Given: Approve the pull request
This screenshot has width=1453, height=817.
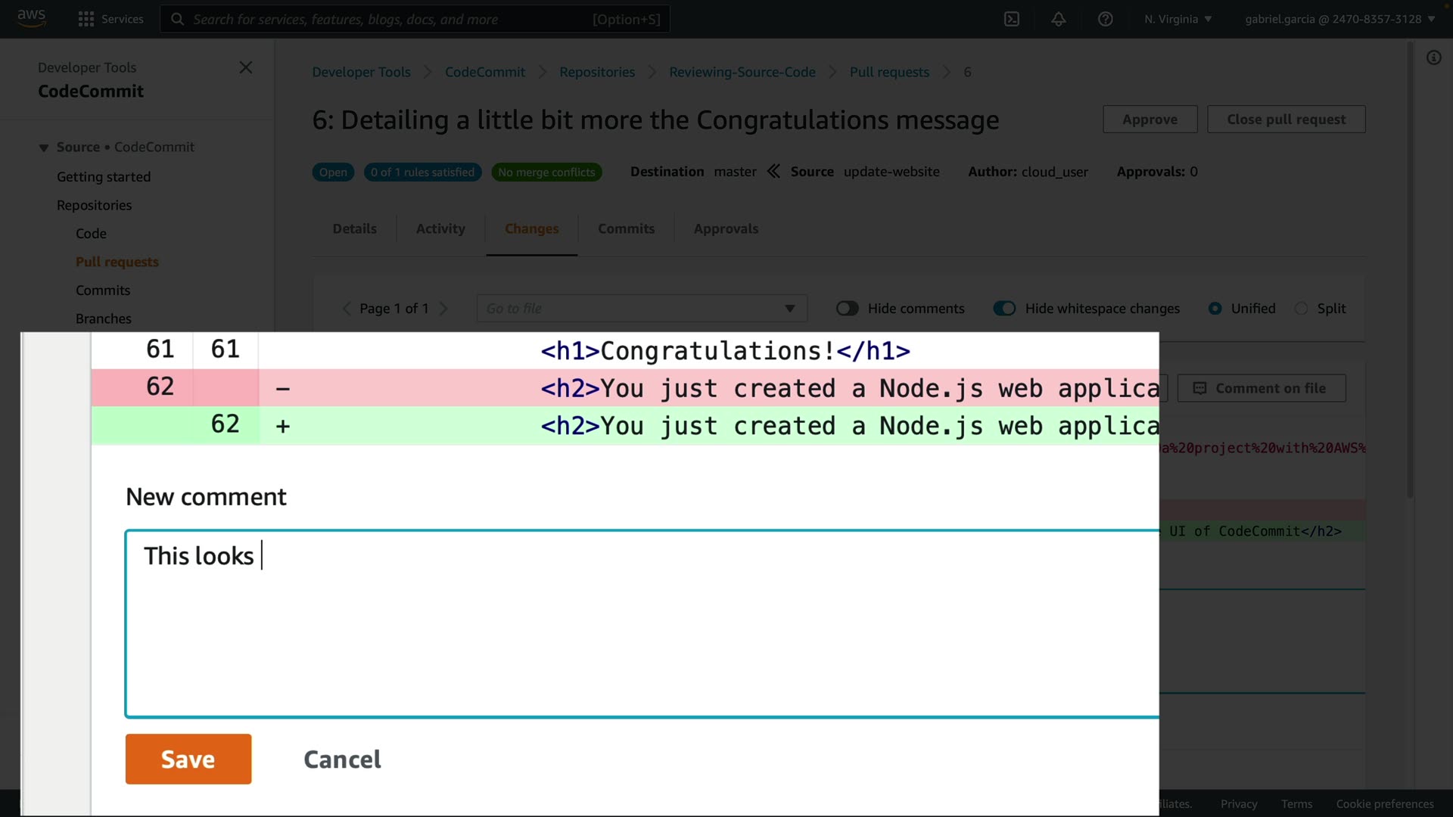Looking at the screenshot, I should [x=1150, y=120].
